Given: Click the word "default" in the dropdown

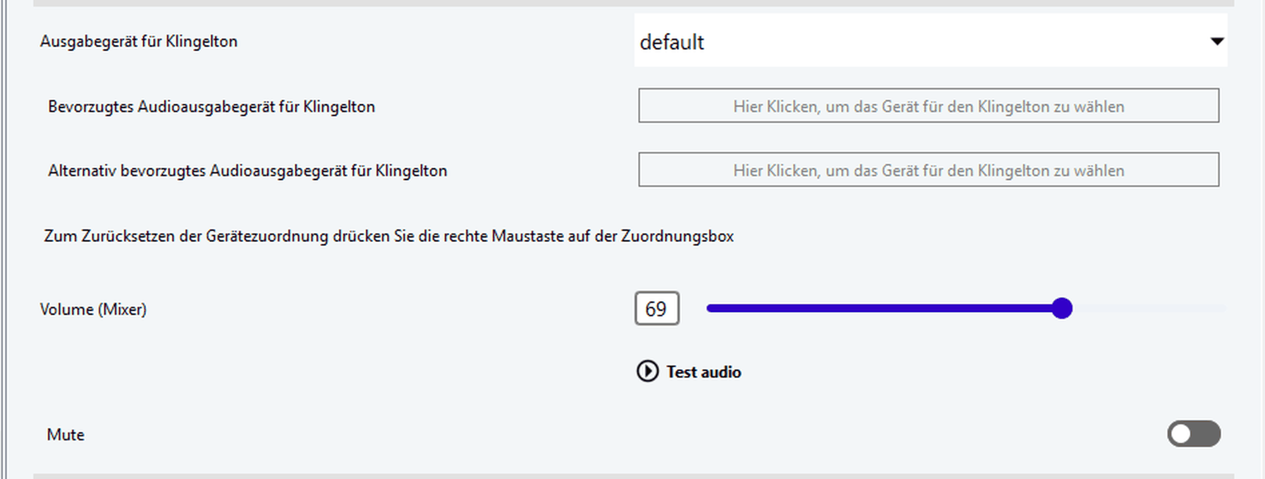Looking at the screenshot, I should [x=672, y=42].
